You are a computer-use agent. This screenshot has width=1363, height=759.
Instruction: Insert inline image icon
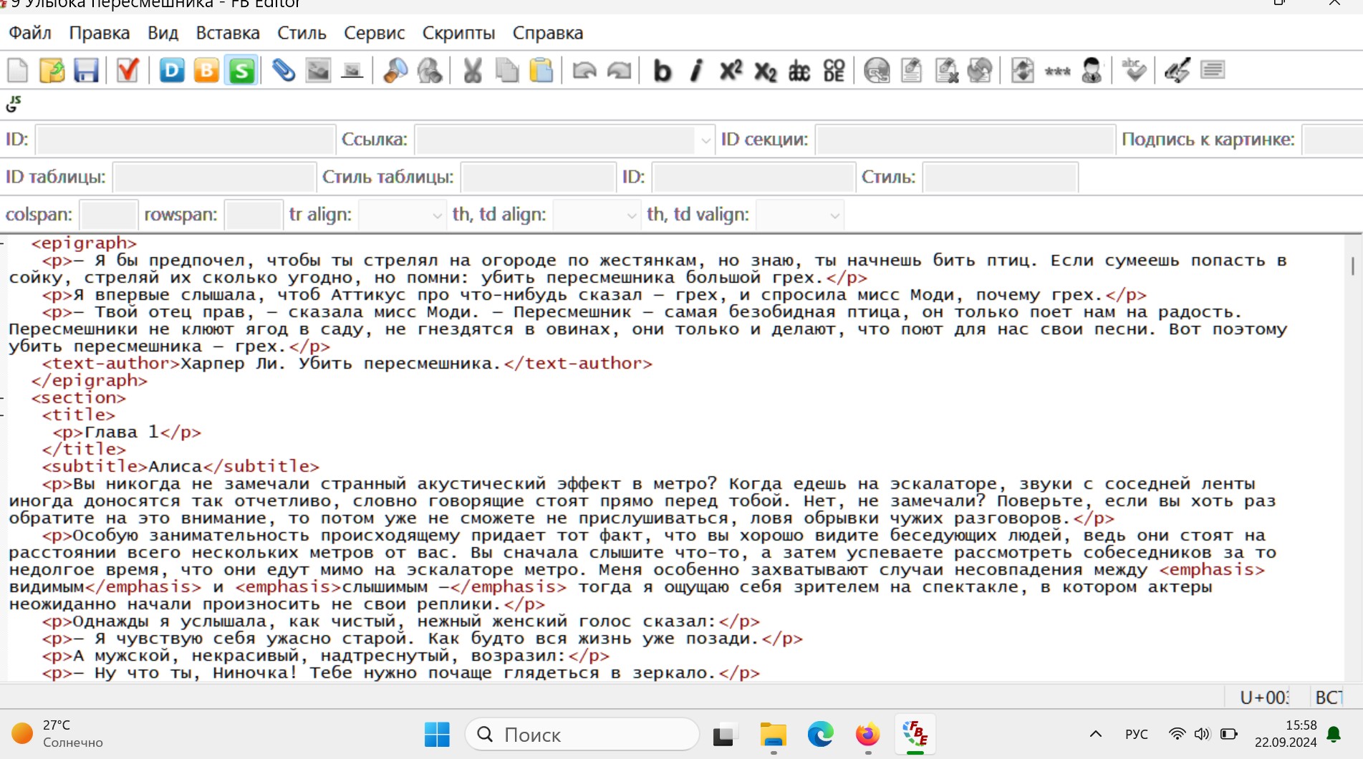[352, 70]
